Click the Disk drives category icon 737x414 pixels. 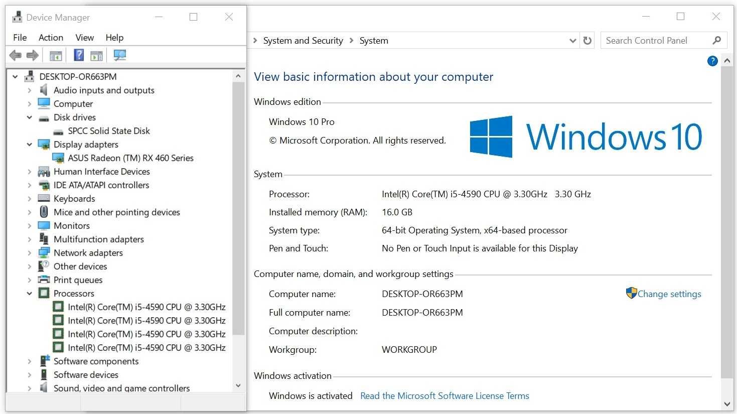[x=44, y=117]
